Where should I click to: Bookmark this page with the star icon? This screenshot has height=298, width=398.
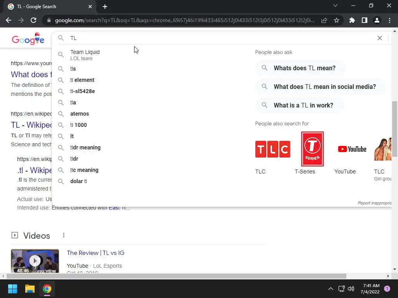(337, 20)
